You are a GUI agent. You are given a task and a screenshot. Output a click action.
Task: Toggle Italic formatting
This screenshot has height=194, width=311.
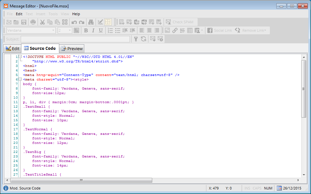93,30
